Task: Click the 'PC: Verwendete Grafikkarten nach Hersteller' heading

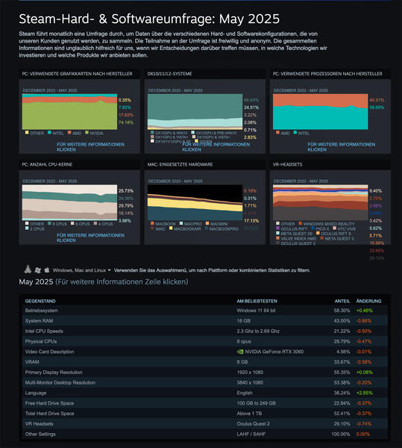Action: [x=77, y=74]
